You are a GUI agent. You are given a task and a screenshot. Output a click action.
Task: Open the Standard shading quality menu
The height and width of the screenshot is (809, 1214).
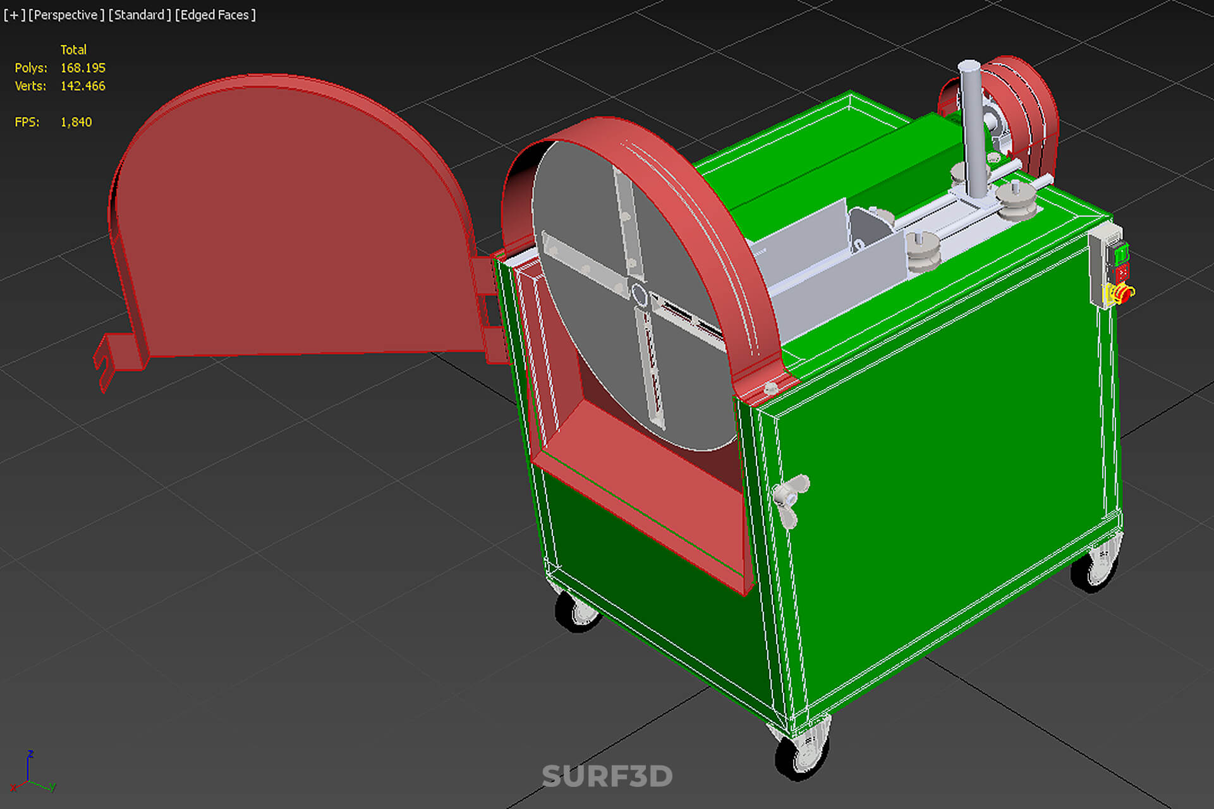(140, 15)
